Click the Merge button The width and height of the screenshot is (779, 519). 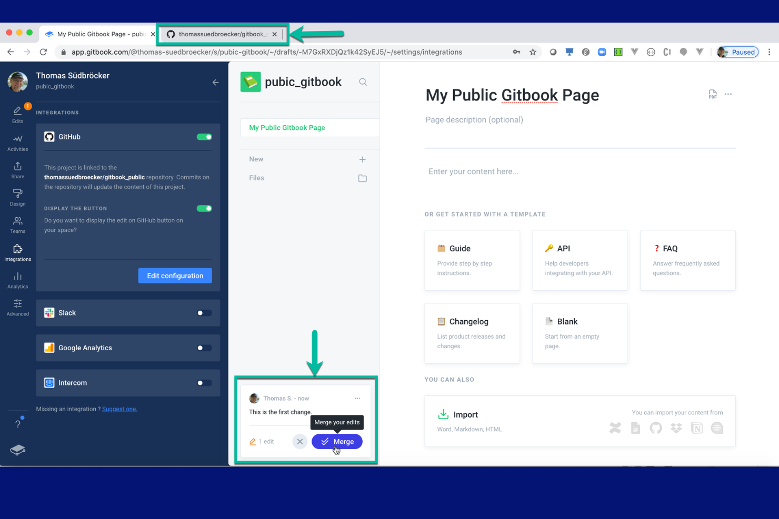[337, 442]
